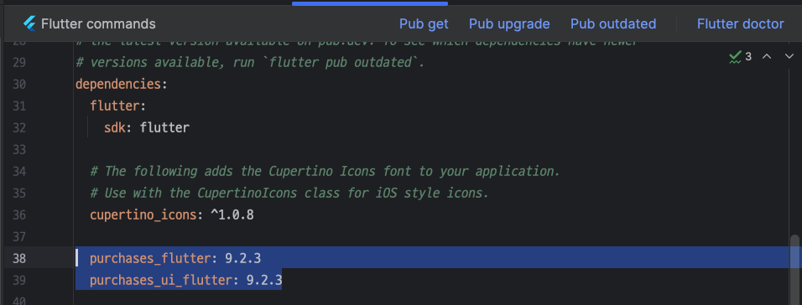The width and height of the screenshot is (802, 305).
Task: Click line number 38 in gutter
Action: click(19, 259)
